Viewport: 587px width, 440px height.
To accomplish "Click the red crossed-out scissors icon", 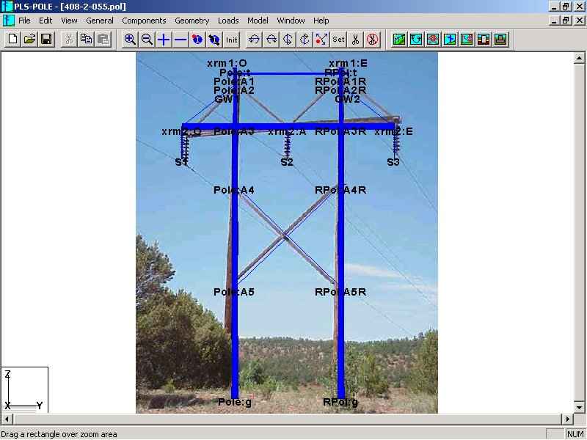I will pyautogui.click(x=372, y=40).
